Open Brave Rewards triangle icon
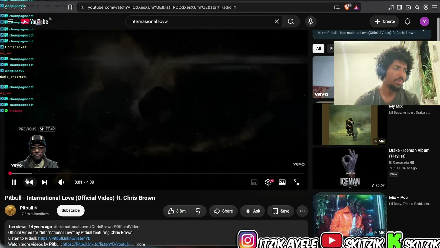Viewport: 440px width, 248px height. [x=356, y=7]
